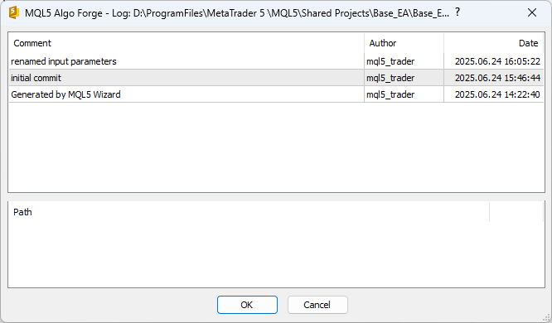Click the empty column header beside Path
This screenshot has height=323, width=552.
[x=516, y=212]
